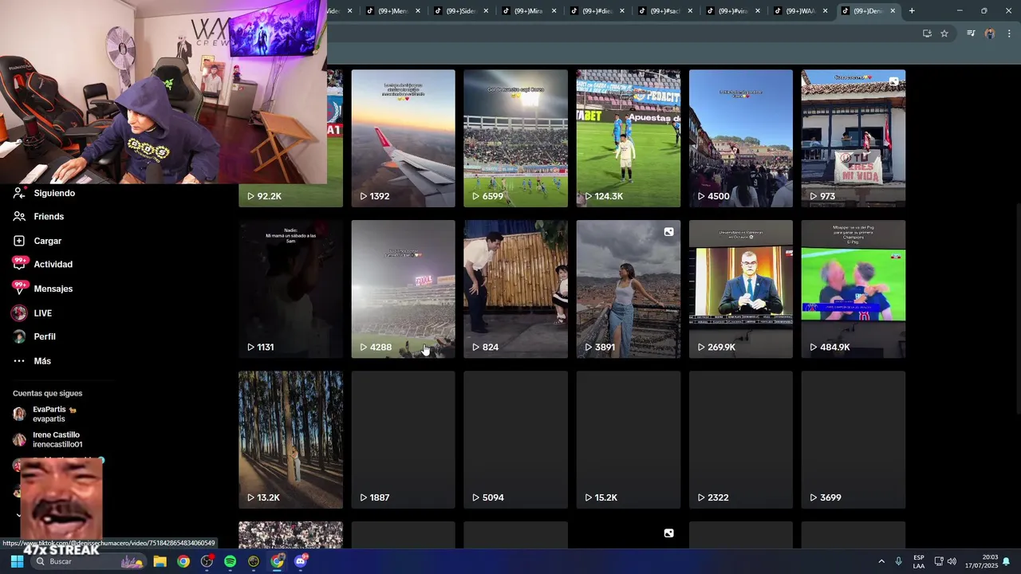Open the volume tray icon

pos(952,561)
